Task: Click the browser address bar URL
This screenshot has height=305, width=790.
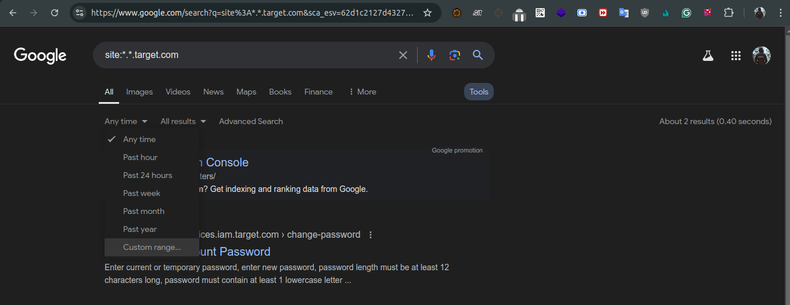Action: pyautogui.click(x=253, y=12)
